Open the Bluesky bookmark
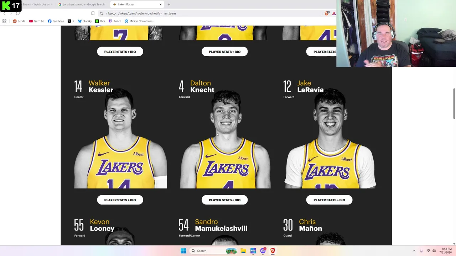The width and height of the screenshot is (456, 256). [x=85, y=21]
